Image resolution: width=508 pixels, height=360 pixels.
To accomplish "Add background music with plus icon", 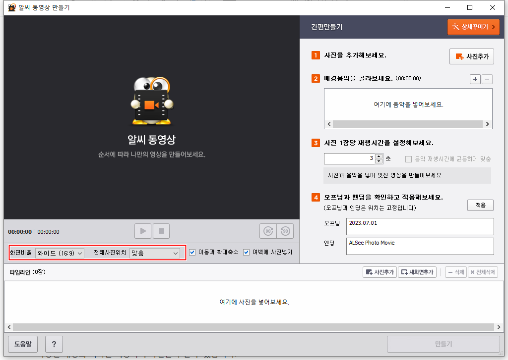I will click(475, 79).
